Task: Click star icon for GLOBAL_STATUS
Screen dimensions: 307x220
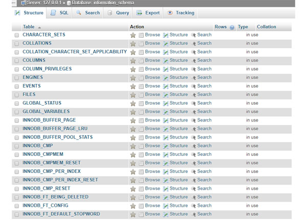Action: pyautogui.click(x=133, y=104)
